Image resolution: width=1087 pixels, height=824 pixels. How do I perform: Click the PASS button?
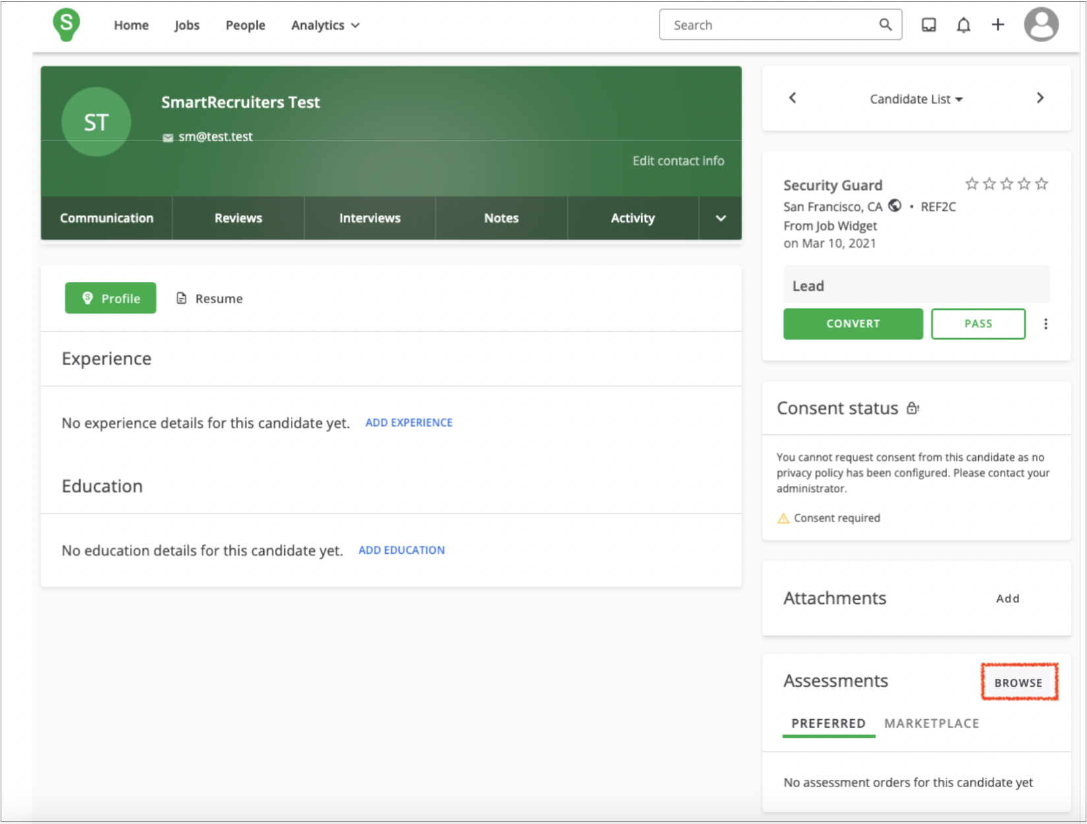(978, 324)
